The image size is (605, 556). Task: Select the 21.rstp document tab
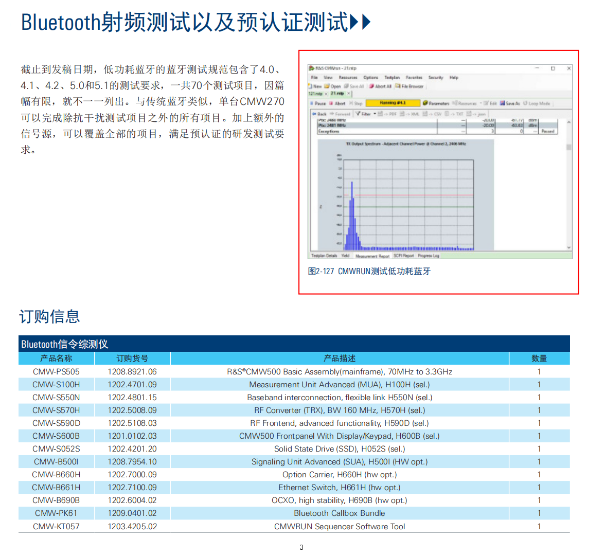click(x=337, y=94)
